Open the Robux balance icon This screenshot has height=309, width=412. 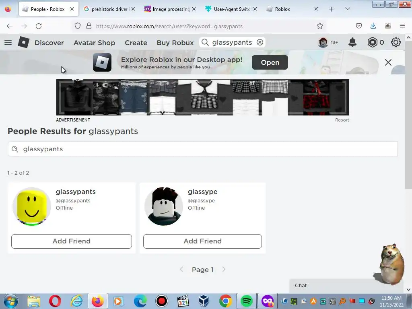372,42
